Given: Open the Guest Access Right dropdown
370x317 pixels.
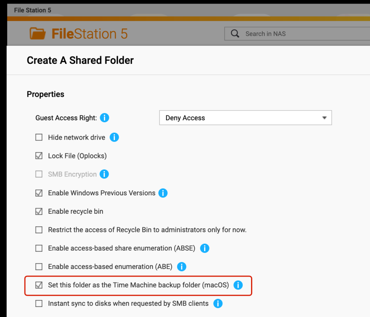Looking at the screenshot, I should 245,118.
